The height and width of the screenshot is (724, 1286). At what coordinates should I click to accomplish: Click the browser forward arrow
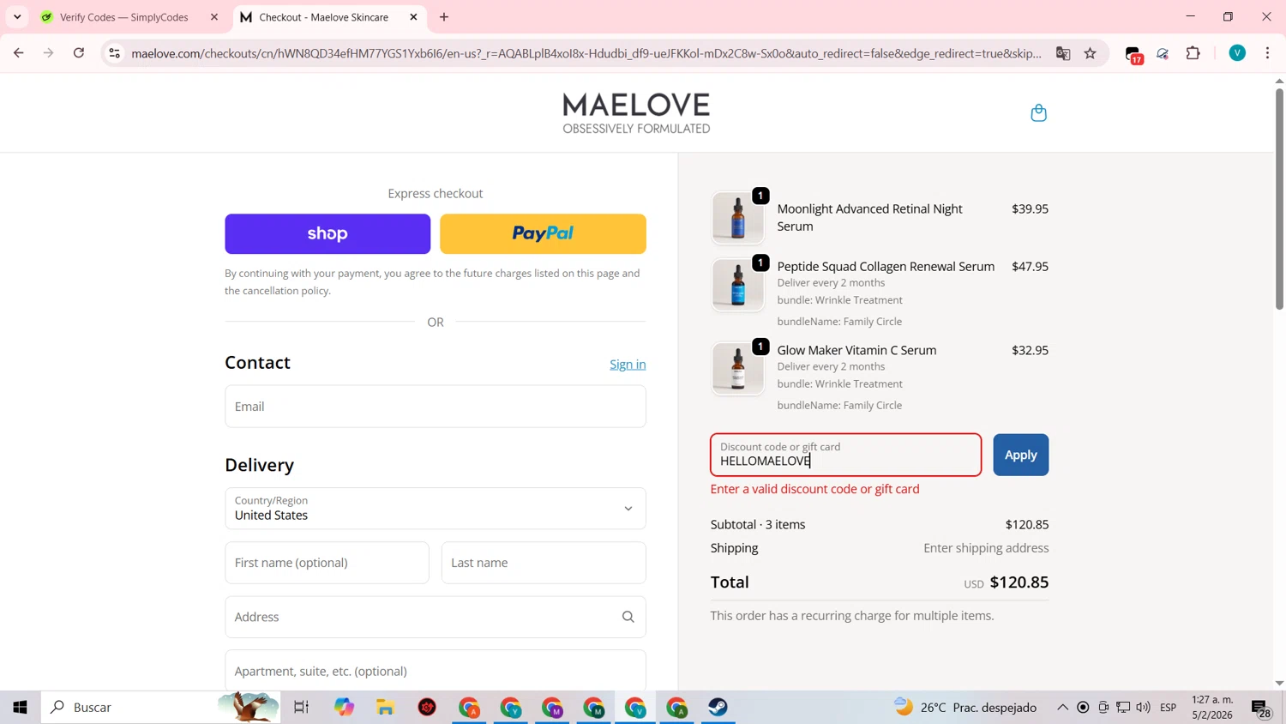coord(49,53)
